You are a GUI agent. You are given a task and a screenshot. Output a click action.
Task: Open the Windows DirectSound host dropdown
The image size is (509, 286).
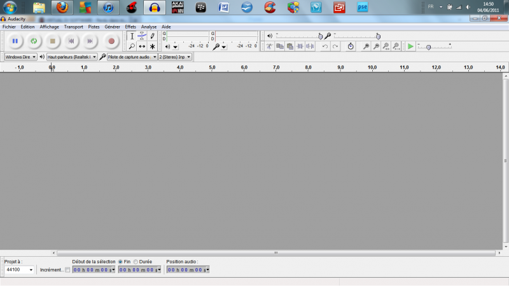[20, 57]
